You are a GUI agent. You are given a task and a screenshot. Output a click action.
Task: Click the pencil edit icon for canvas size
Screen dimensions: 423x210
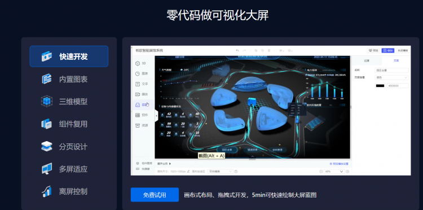188,172
